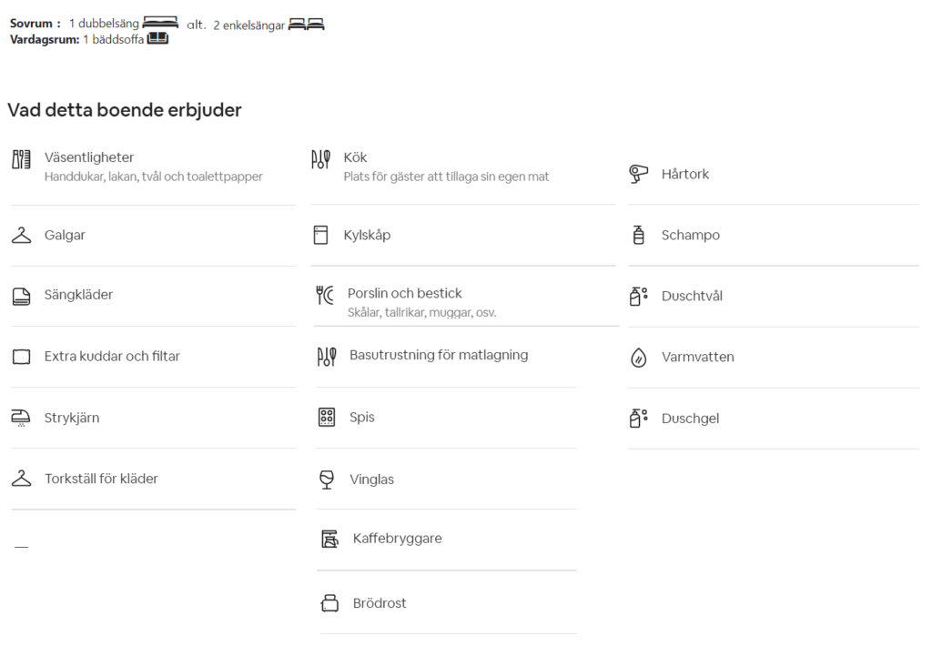Select the Extra kuddar och filtar label
This screenshot has width=932, height=646.
(x=112, y=356)
